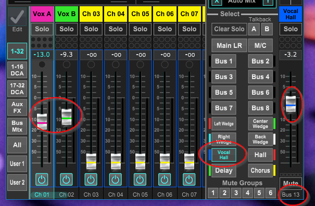Click the Vox B pan knob
315x206 pixels.
[x=67, y=65]
